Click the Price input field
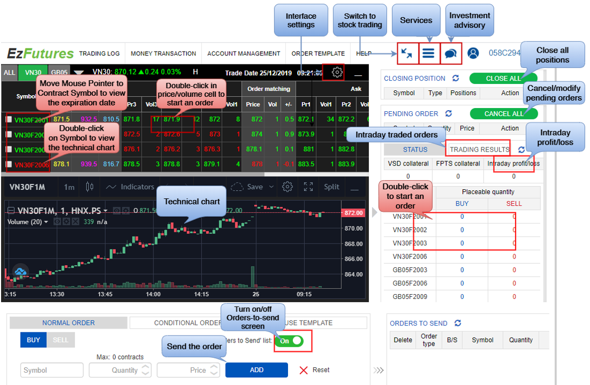590x385 pixels. [188, 370]
